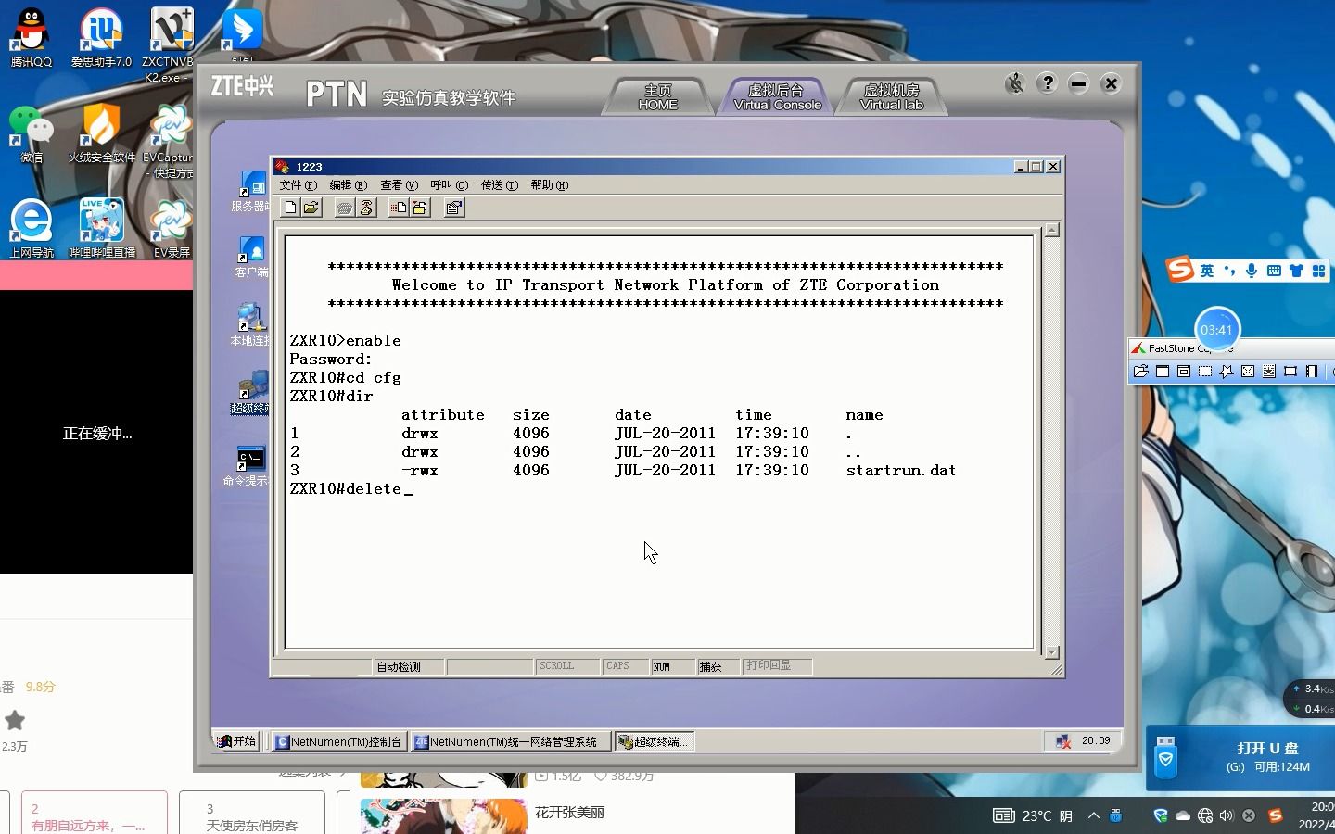This screenshot has height=834, width=1335.
Task: Open the 爱思助手7.0 desktop icon
Action: (x=101, y=37)
